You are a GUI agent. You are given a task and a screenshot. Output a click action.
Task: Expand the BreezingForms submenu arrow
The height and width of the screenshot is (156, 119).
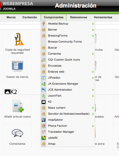tap(93, 36)
